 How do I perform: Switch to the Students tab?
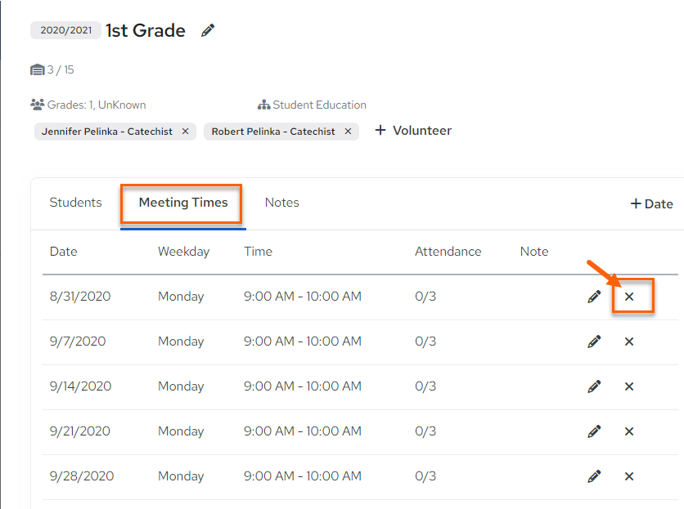(x=75, y=202)
